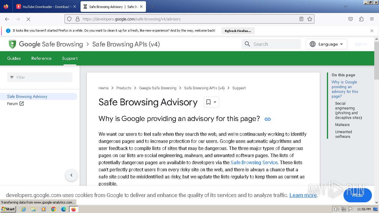This screenshot has height=213, width=379.
Task: Open the Reference tab
Action: tap(41, 58)
